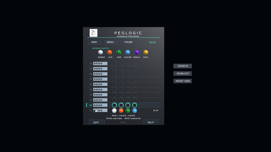Screen dimensions: 271x152
Task: Click the jade peg in row 01
Action: (x=128, y=110)
